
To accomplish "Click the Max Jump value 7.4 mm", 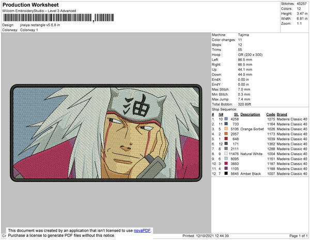I will (x=244, y=99).
